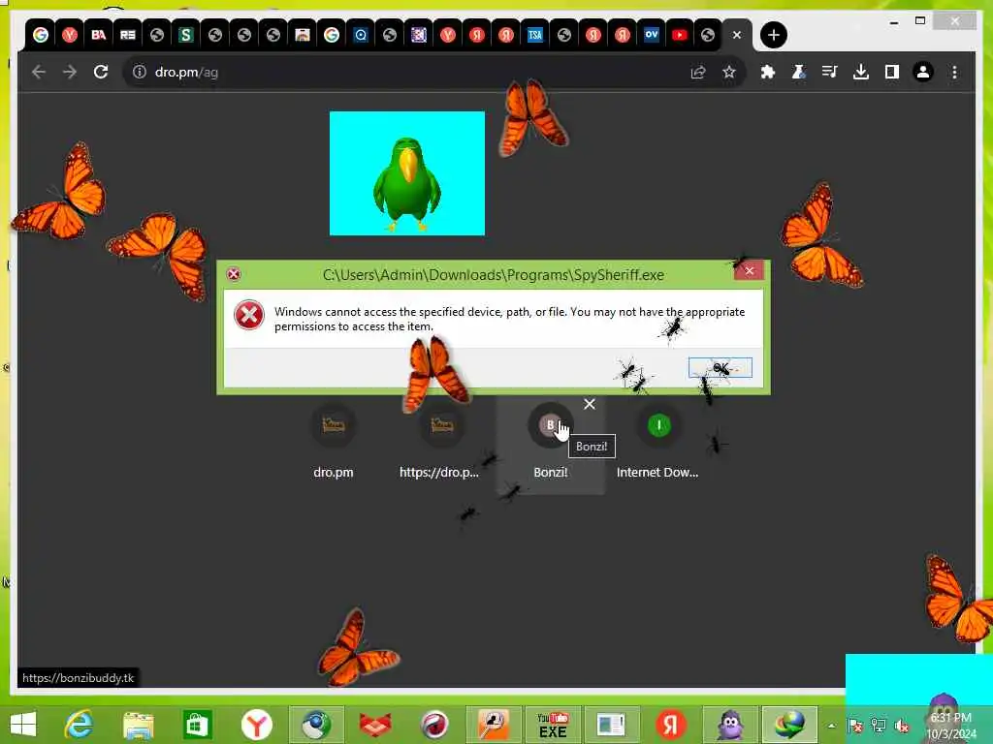Remove the Bonzi! shortcut with X
Viewport: 993px width, 744px height.
tap(590, 404)
